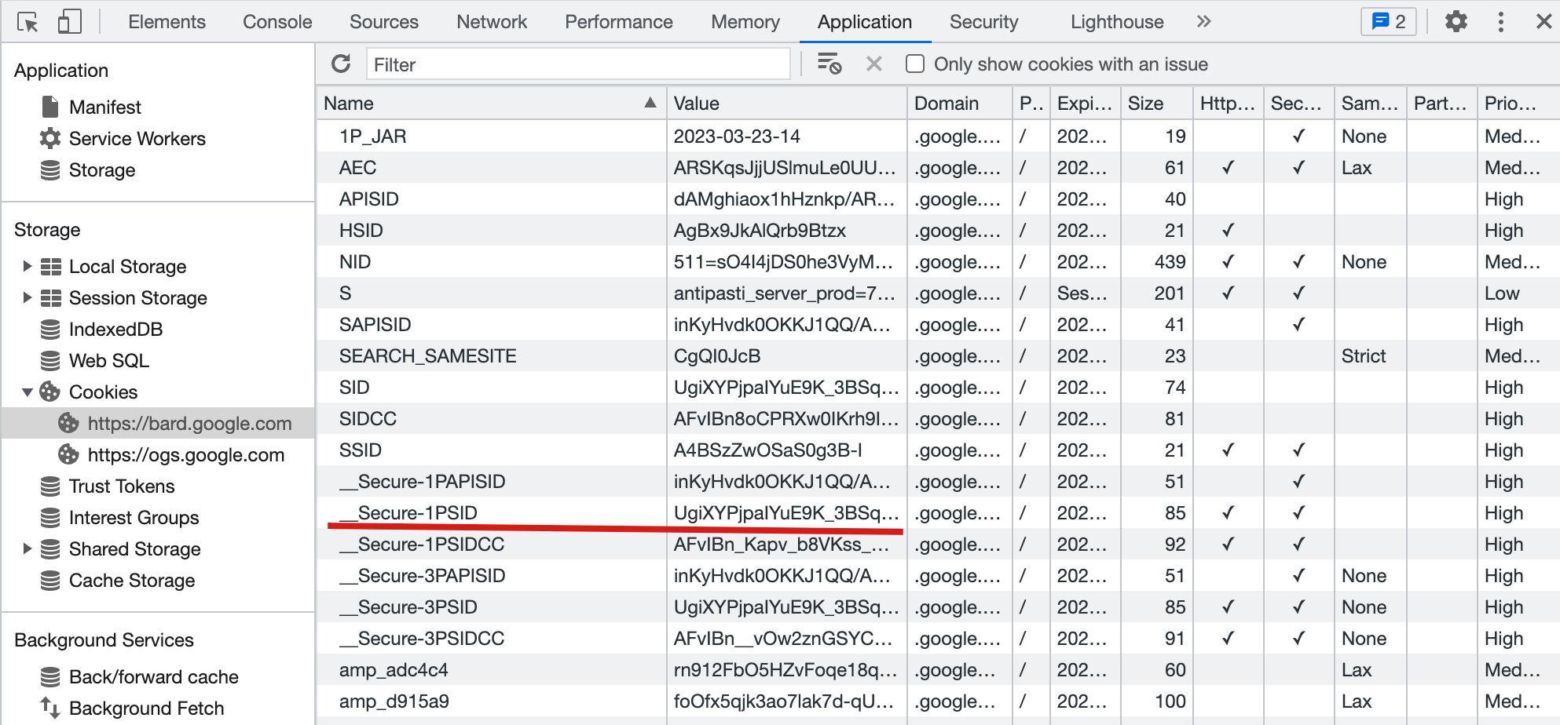Click the Service Workers gear icon
The height and width of the screenshot is (725, 1560).
50,138
